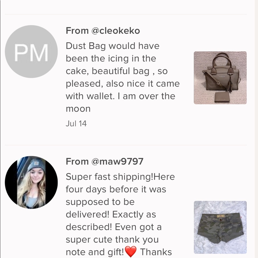Open the gray PM profile avatar
The image size is (258, 258).
coord(31,52)
